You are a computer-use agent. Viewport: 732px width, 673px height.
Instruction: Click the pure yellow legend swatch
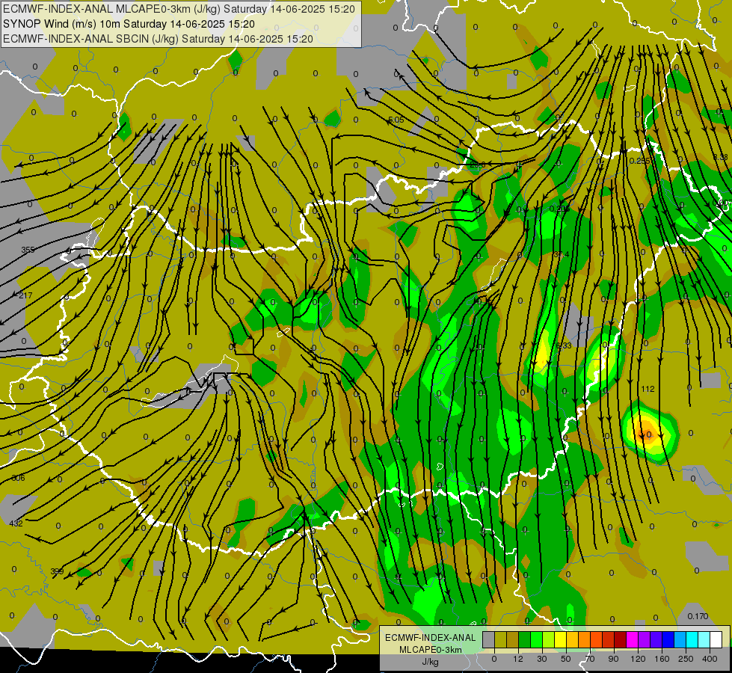pos(561,639)
